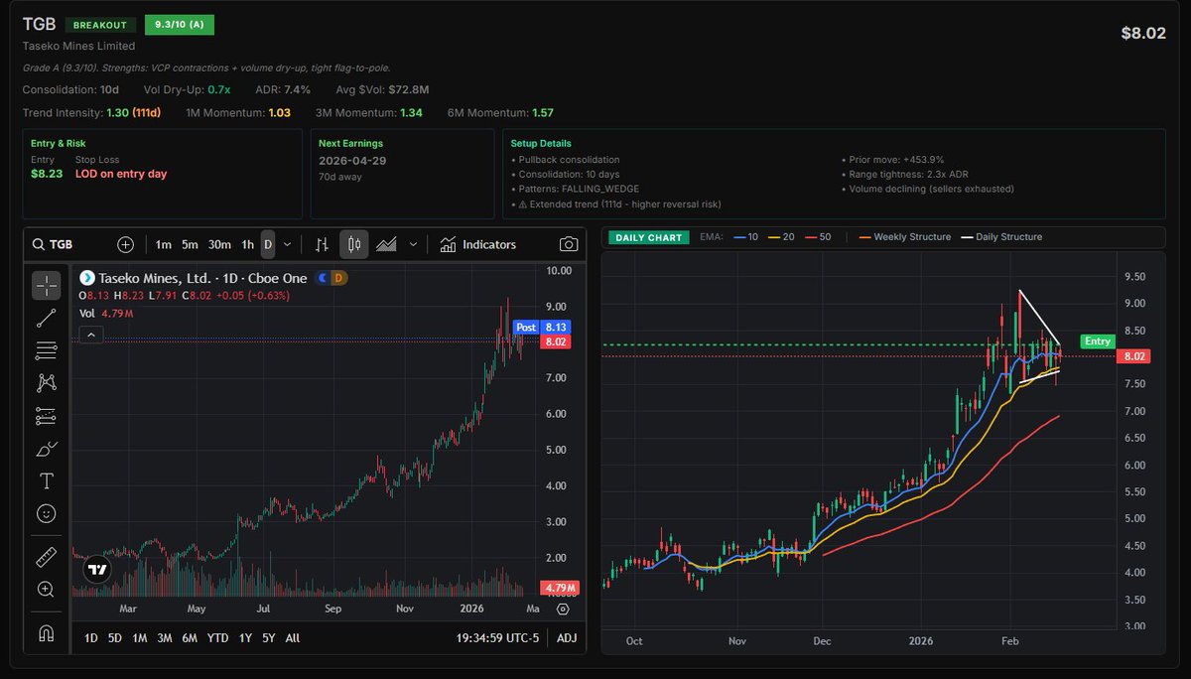
Task: Click the green Entry price tag
Action: 1098,340
